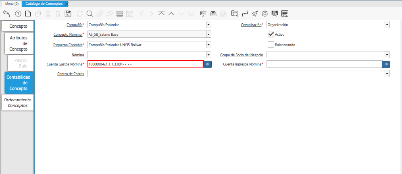
Task: Go to previous record up-arrow icon
Action: [171, 14]
